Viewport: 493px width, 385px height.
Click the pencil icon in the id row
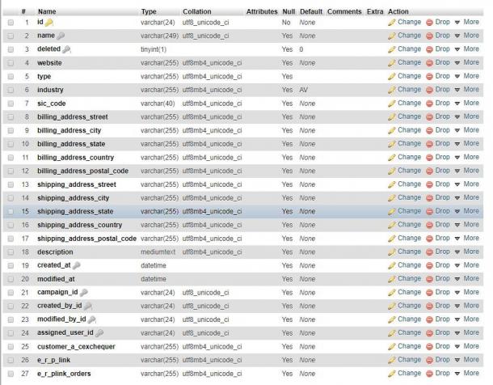[392, 23]
